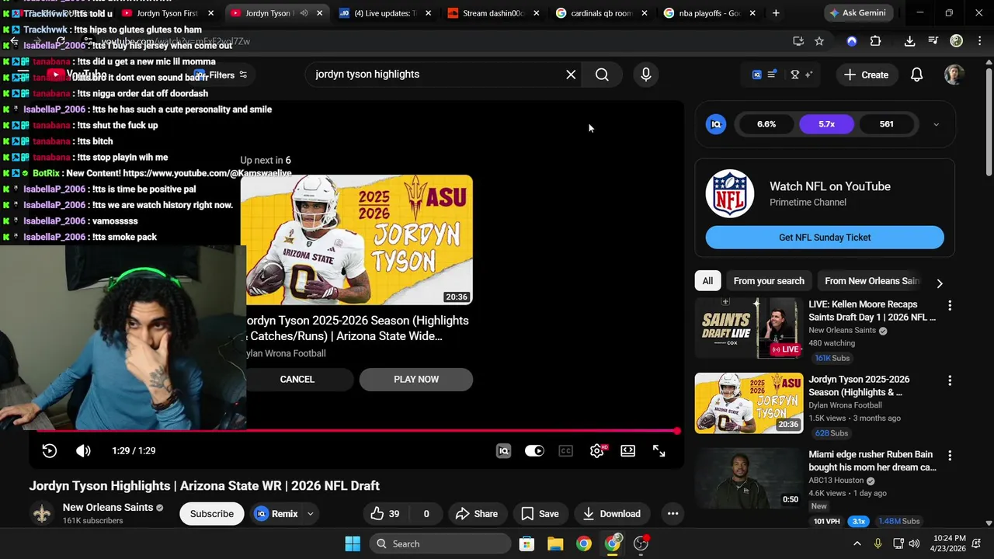The height and width of the screenshot is (559, 994).
Task: Bookmark this page with star icon
Action: coord(819,41)
